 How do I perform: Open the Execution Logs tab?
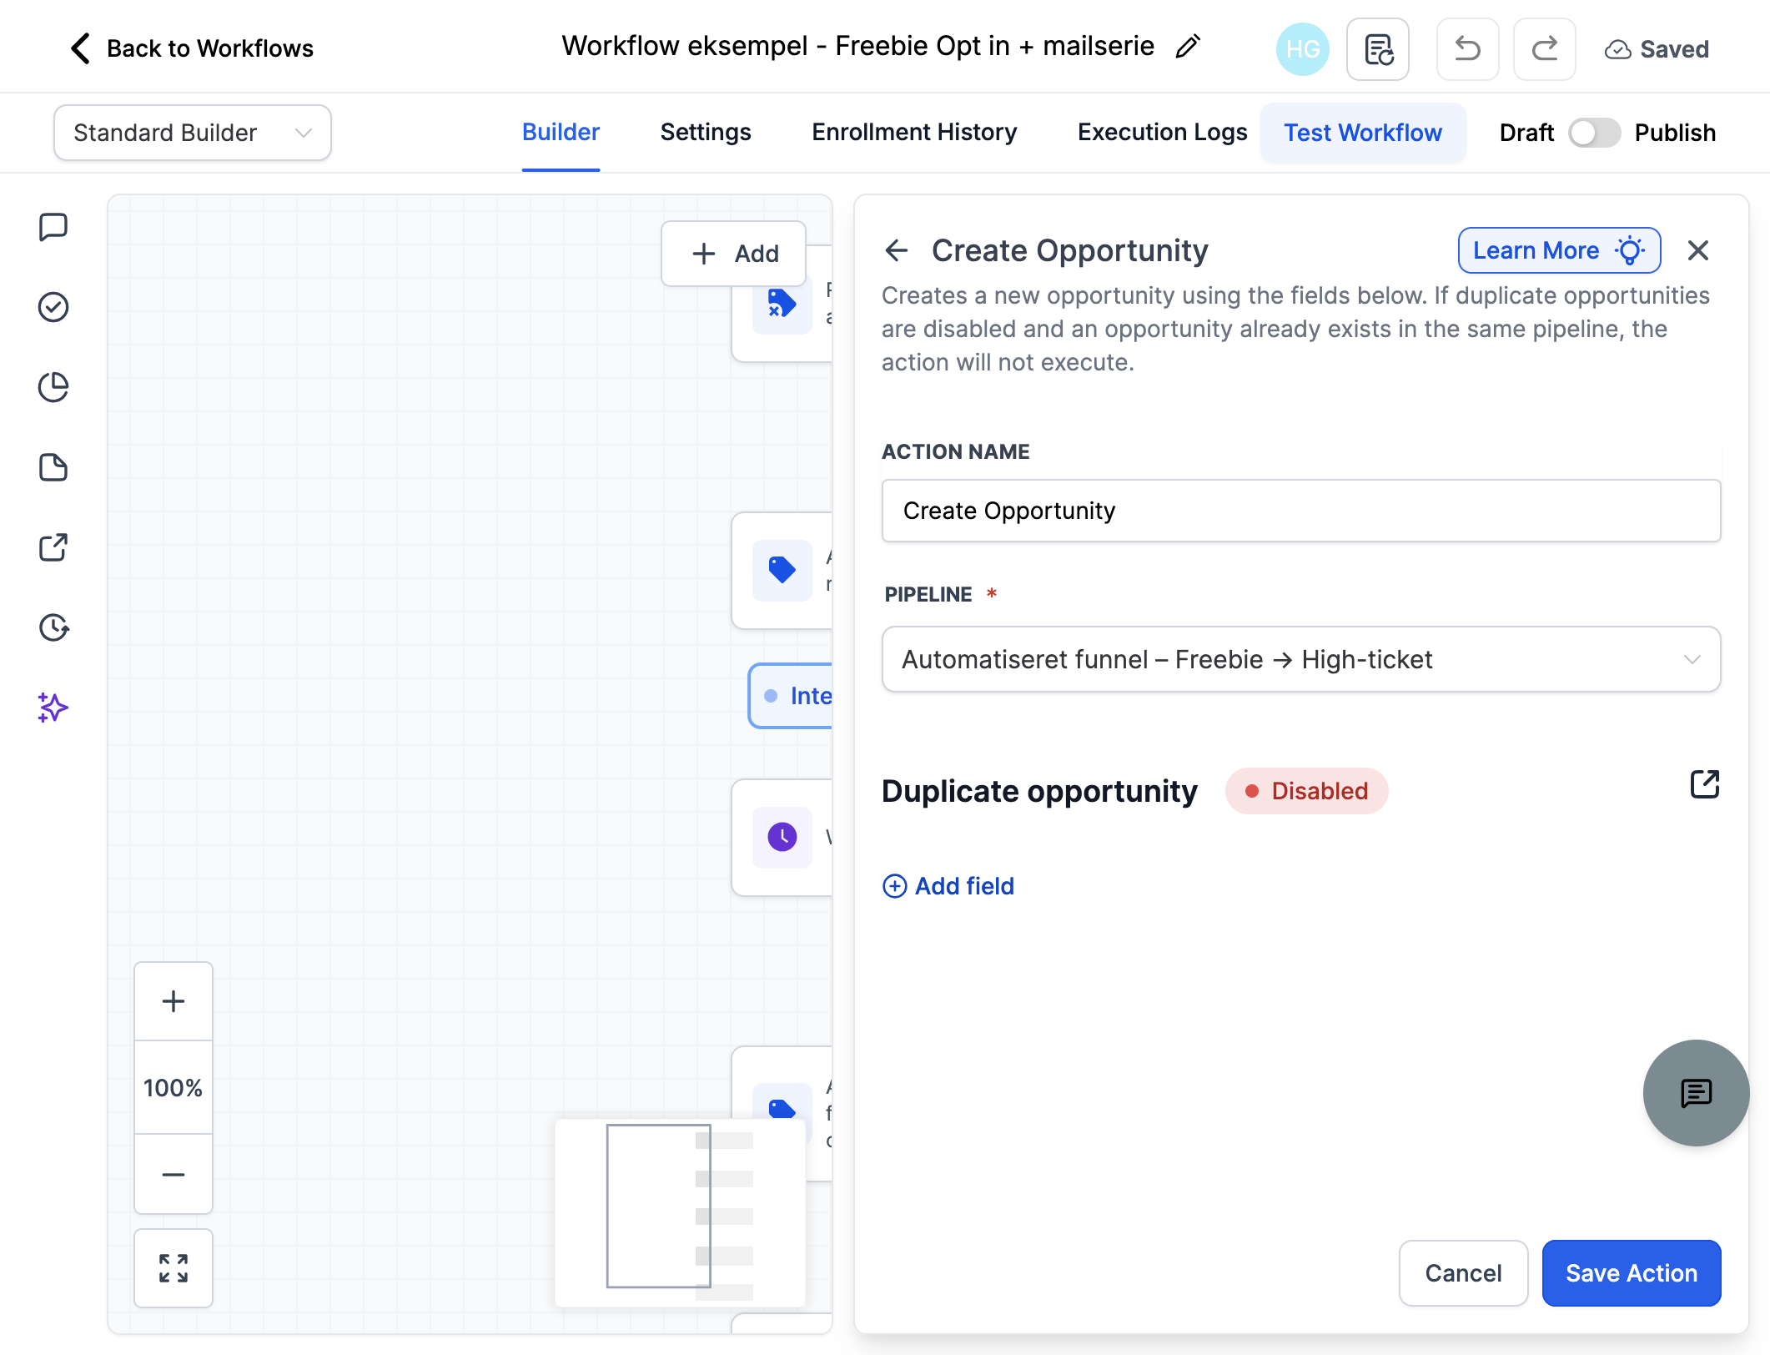[x=1162, y=133]
